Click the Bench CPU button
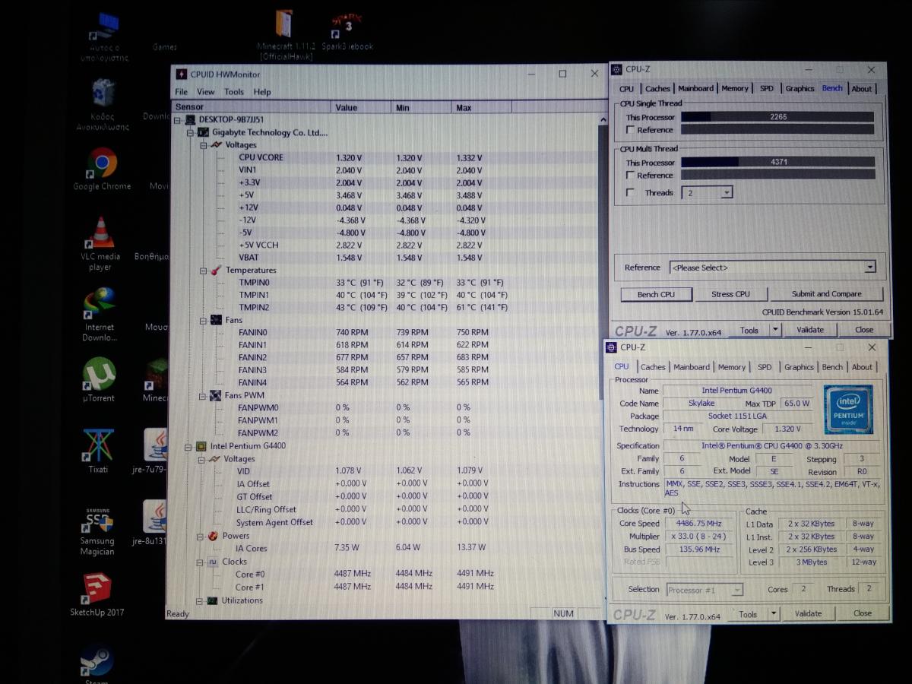Screen dimensions: 912x684 click(656, 294)
